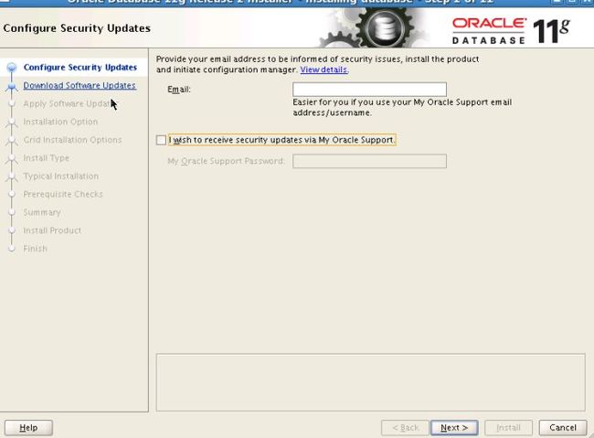Image resolution: width=594 pixels, height=438 pixels.
Task: Open Help for this step
Action: (x=28, y=428)
